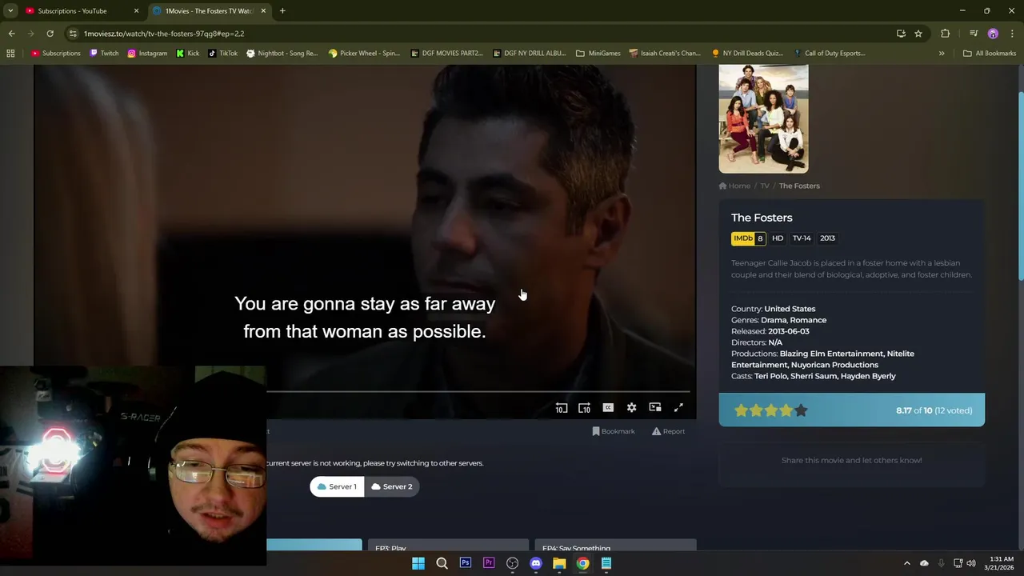This screenshot has height=576, width=1024.
Task: Open Twitch bookmark
Action: tap(104, 54)
